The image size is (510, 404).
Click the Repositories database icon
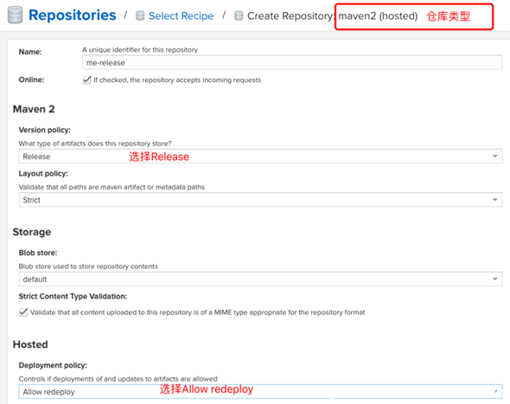15,15
